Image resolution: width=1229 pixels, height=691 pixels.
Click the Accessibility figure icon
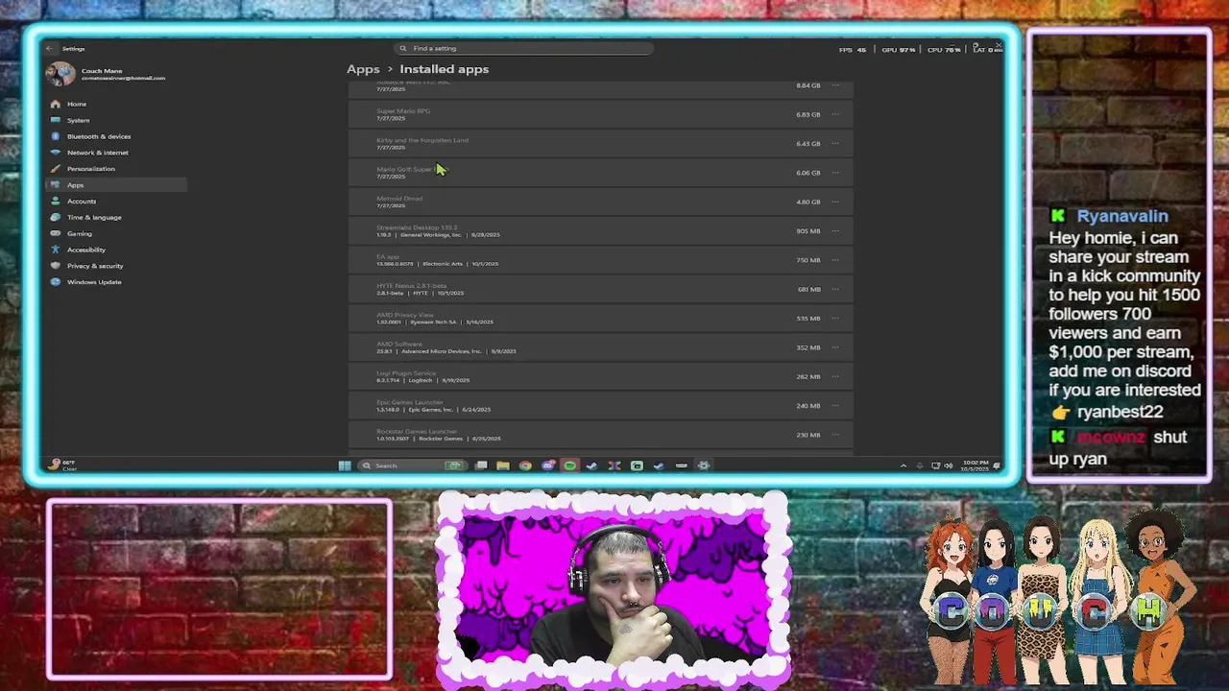56,250
